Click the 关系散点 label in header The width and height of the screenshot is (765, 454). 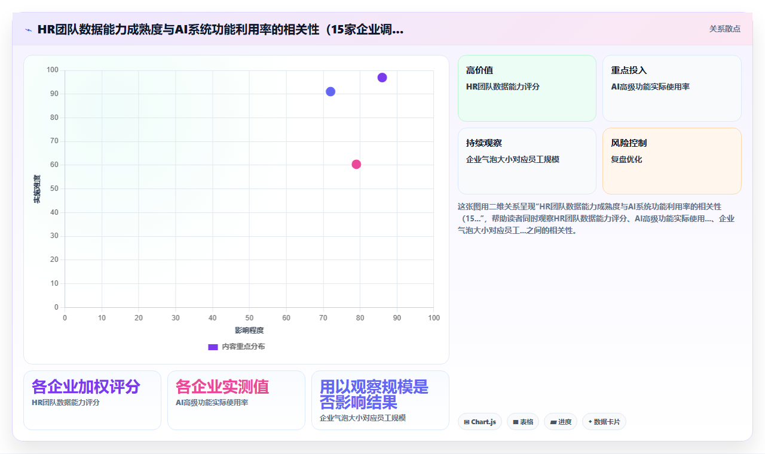point(725,29)
